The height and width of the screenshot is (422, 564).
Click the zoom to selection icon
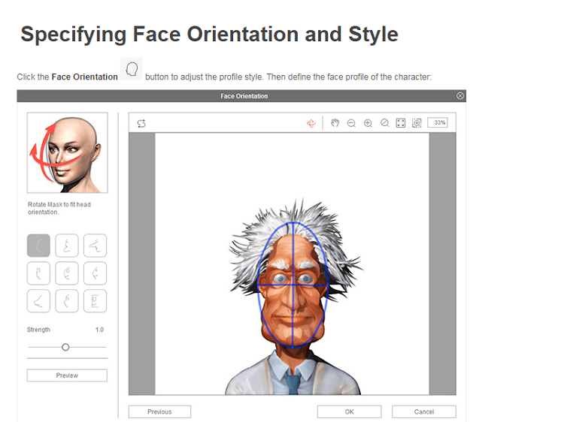click(x=417, y=123)
